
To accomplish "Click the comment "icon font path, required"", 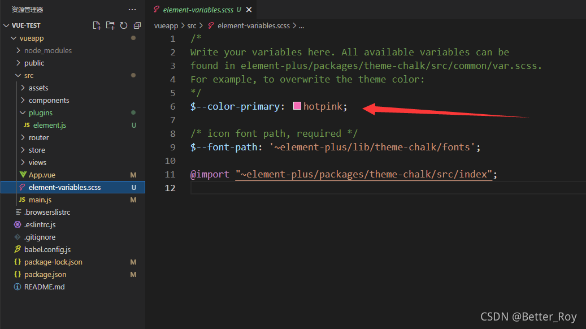I will click(274, 133).
